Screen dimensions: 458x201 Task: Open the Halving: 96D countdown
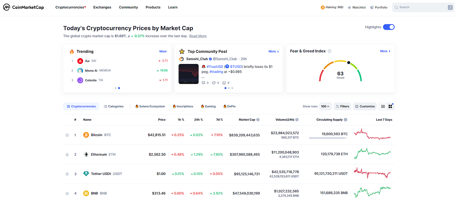click(332, 7)
